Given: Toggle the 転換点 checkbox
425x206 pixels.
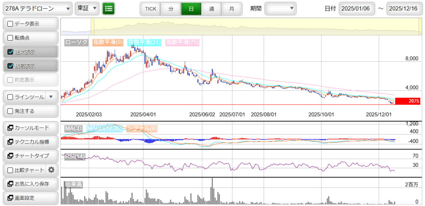Looking at the screenshot, I should point(10,38).
